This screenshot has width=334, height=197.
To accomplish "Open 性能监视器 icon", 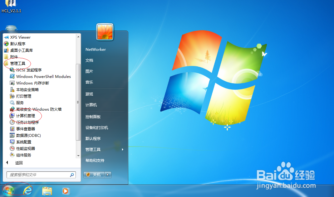I will point(12,148).
